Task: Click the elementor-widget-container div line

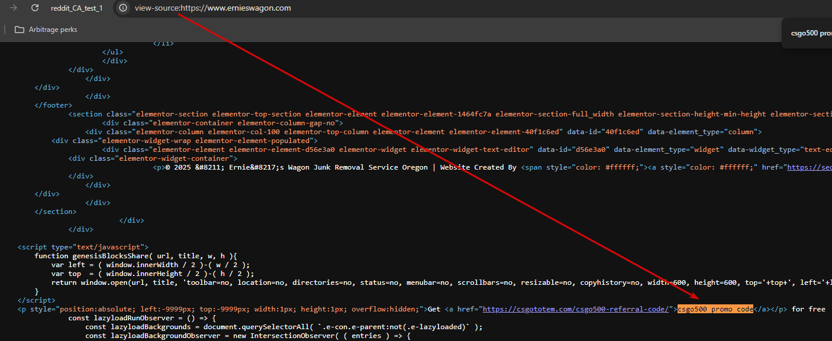Action: pos(153,158)
